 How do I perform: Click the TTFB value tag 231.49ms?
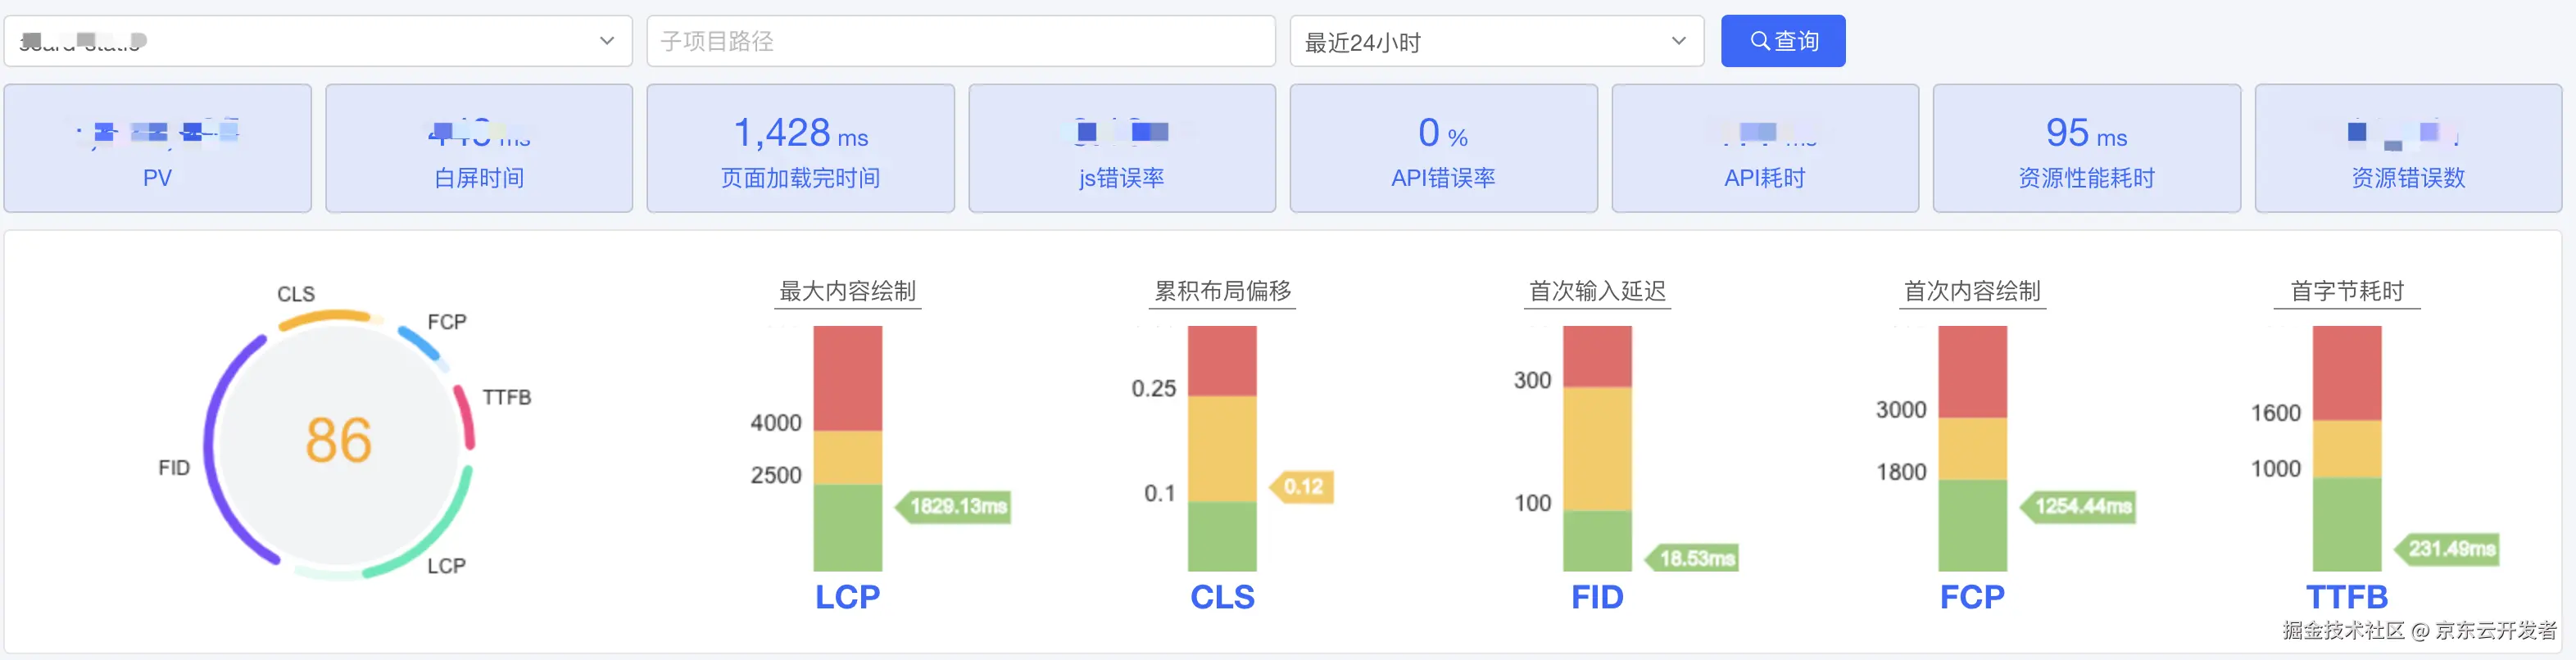[2450, 549]
